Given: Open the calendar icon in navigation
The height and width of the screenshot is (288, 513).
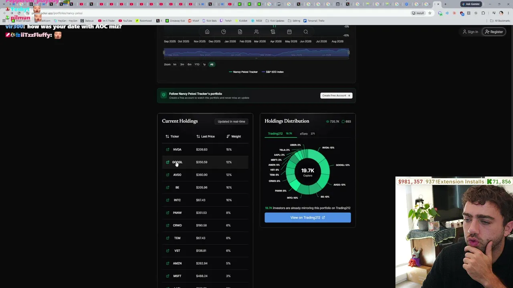Looking at the screenshot, I should pos(289,32).
